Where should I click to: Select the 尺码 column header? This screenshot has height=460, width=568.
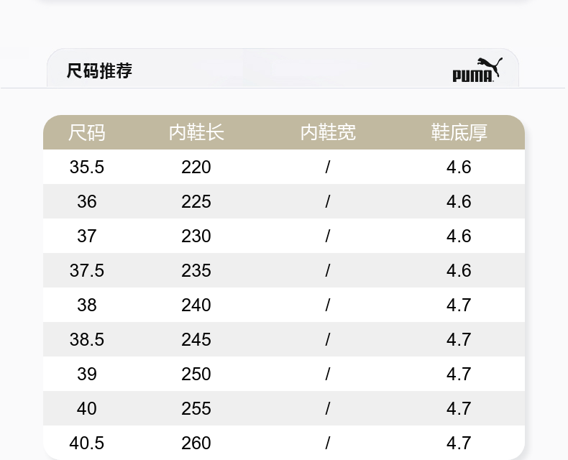tap(87, 133)
